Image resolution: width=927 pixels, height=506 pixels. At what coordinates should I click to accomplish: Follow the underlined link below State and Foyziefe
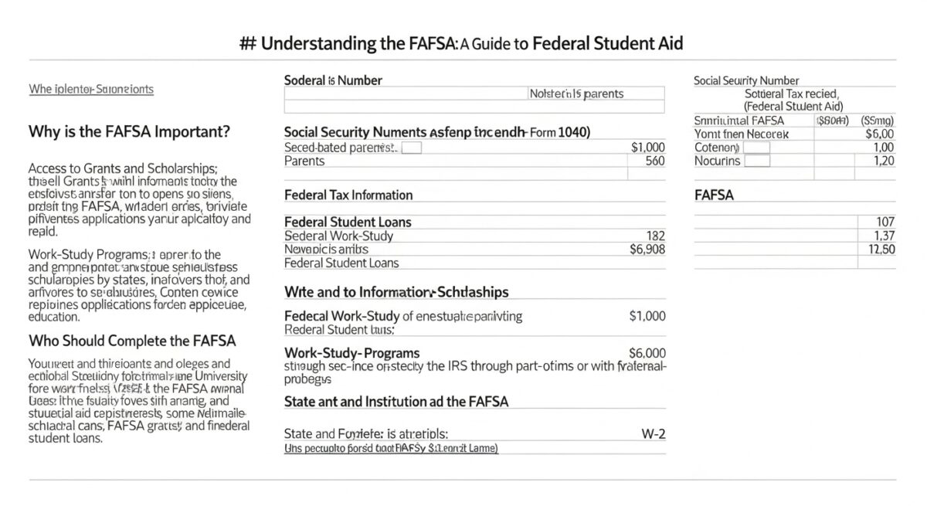tap(391, 448)
